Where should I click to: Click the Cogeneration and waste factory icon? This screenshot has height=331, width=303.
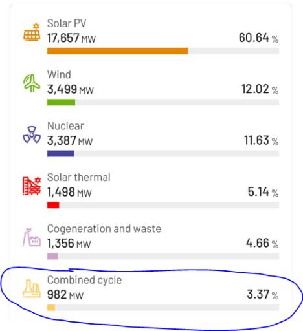[x=32, y=237]
